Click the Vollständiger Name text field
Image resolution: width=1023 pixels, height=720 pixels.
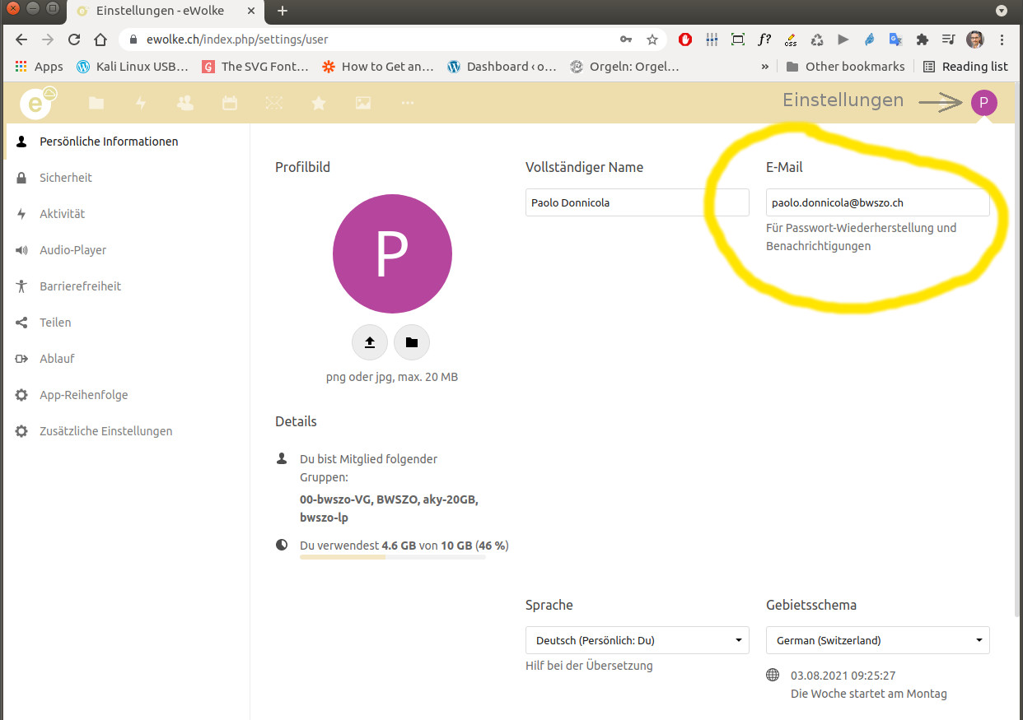tap(637, 202)
